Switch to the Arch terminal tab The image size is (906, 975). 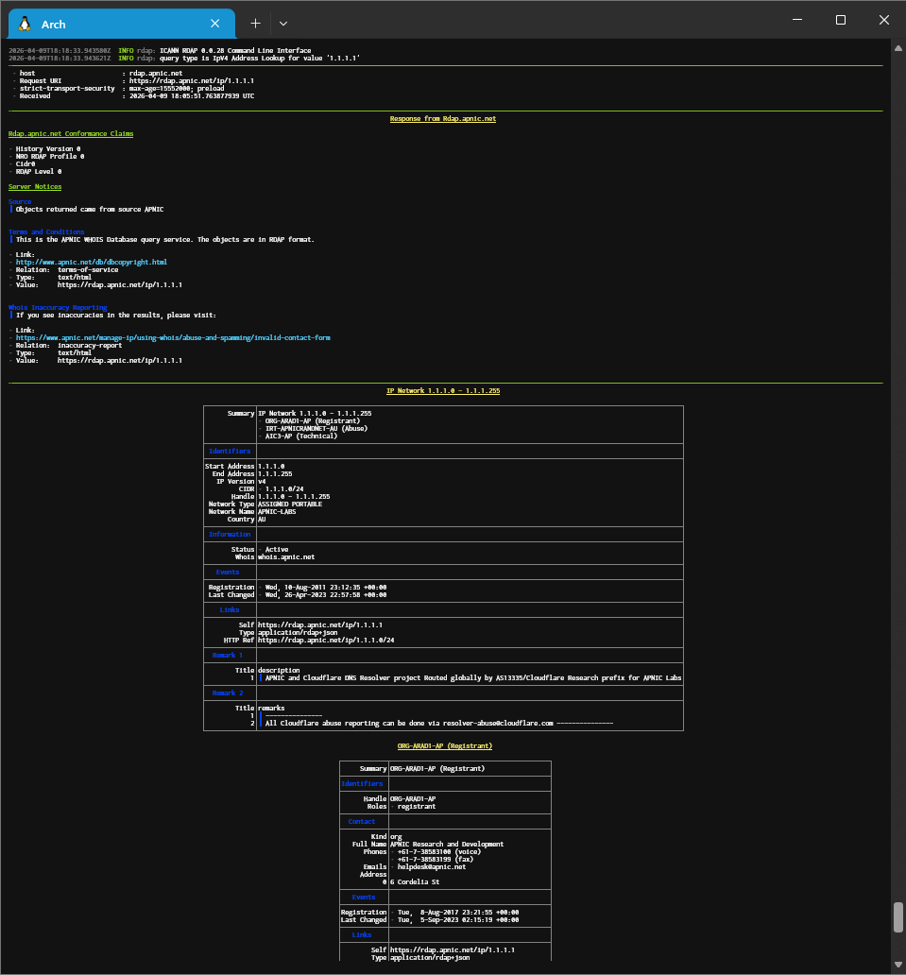[122, 24]
